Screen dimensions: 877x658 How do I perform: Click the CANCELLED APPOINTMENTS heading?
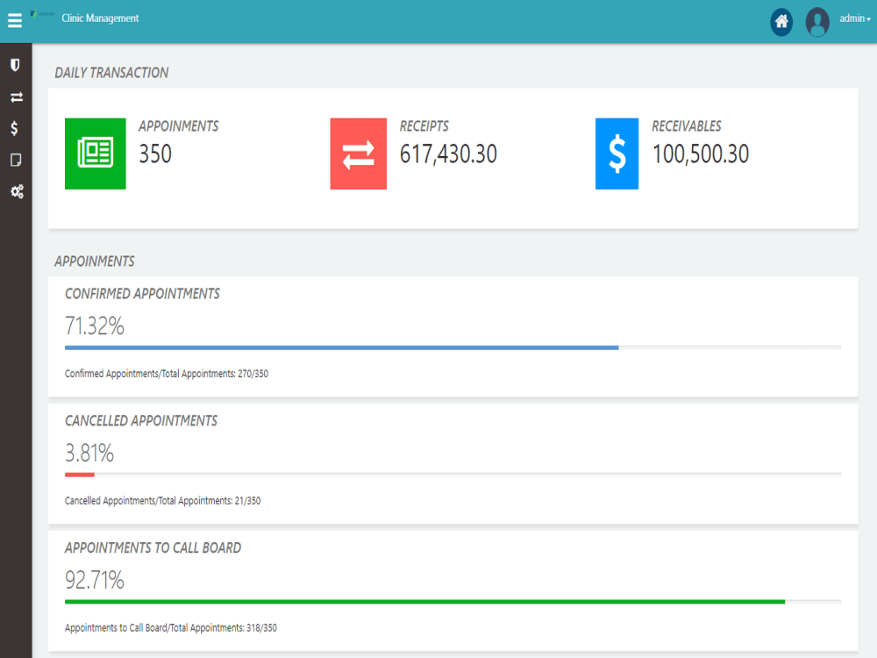[x=141, y=421]
